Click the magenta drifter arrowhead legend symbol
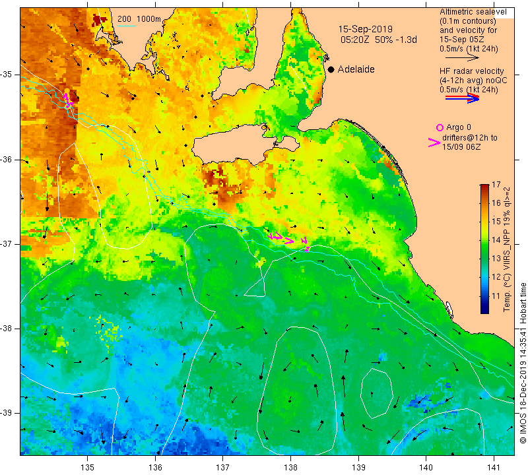Image resolution: width=528 pixels, height=475 pixels. point(434,142)
